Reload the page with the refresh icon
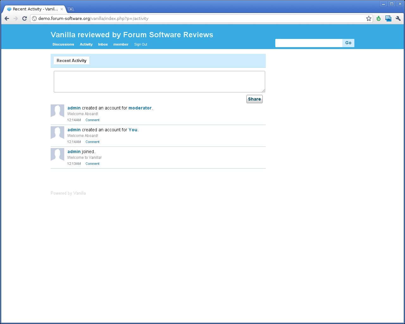The height and width of the screenshot is (324, 405). [24, 19]
